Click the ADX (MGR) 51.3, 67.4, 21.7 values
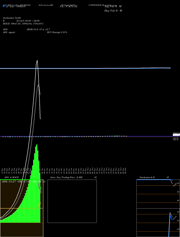Screen dimensions: 180x237 38,29
